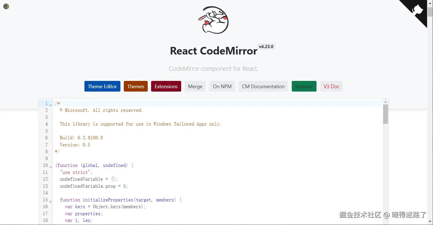Viewport: 433px width, 225px height.
Task: Click "var keys = Object.keys(members);" line
Action: coord(106,206)
